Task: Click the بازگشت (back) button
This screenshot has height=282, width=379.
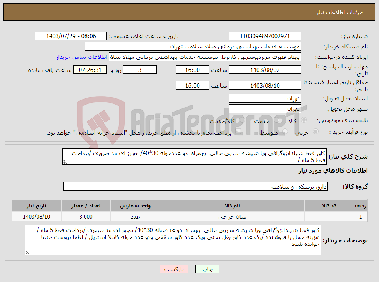Action: click(x=174, y=269)
